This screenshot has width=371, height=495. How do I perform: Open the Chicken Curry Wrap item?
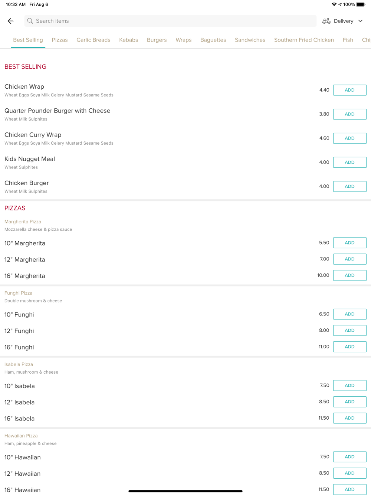[33, 135]
